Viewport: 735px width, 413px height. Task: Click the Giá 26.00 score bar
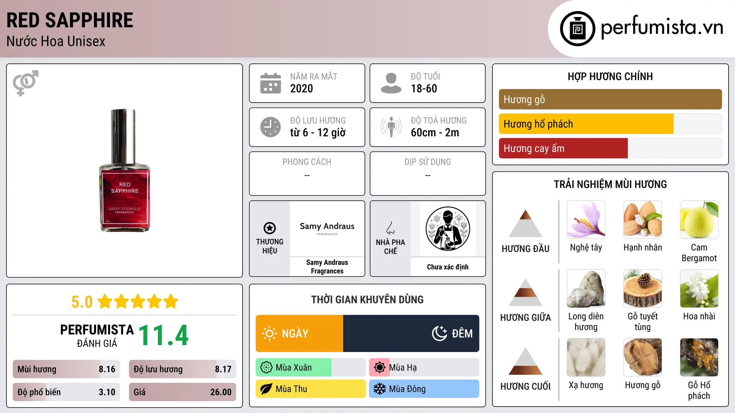[182, 392]
